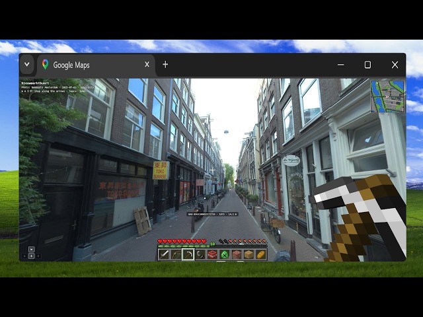Open a new browser tab
423x317 pixels.
point(165,65)
